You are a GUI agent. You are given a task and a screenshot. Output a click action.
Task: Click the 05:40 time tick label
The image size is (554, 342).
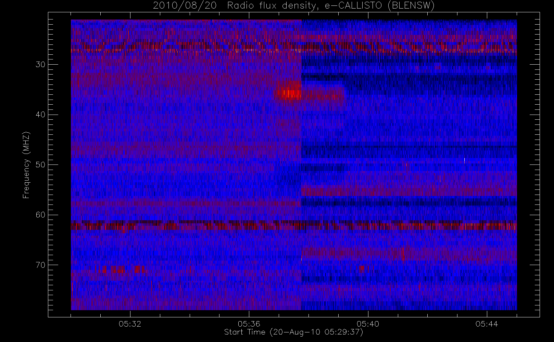pos(368,324)
